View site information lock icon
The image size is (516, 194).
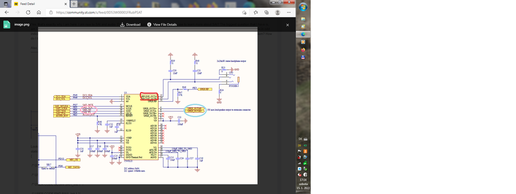click(x=51, y=12)
